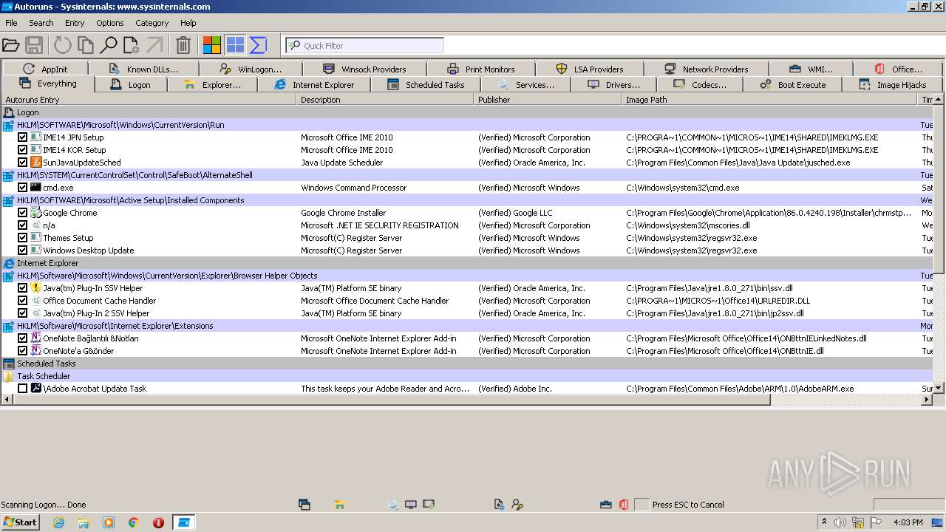Click the entry Properties toolbar icon

132,46
